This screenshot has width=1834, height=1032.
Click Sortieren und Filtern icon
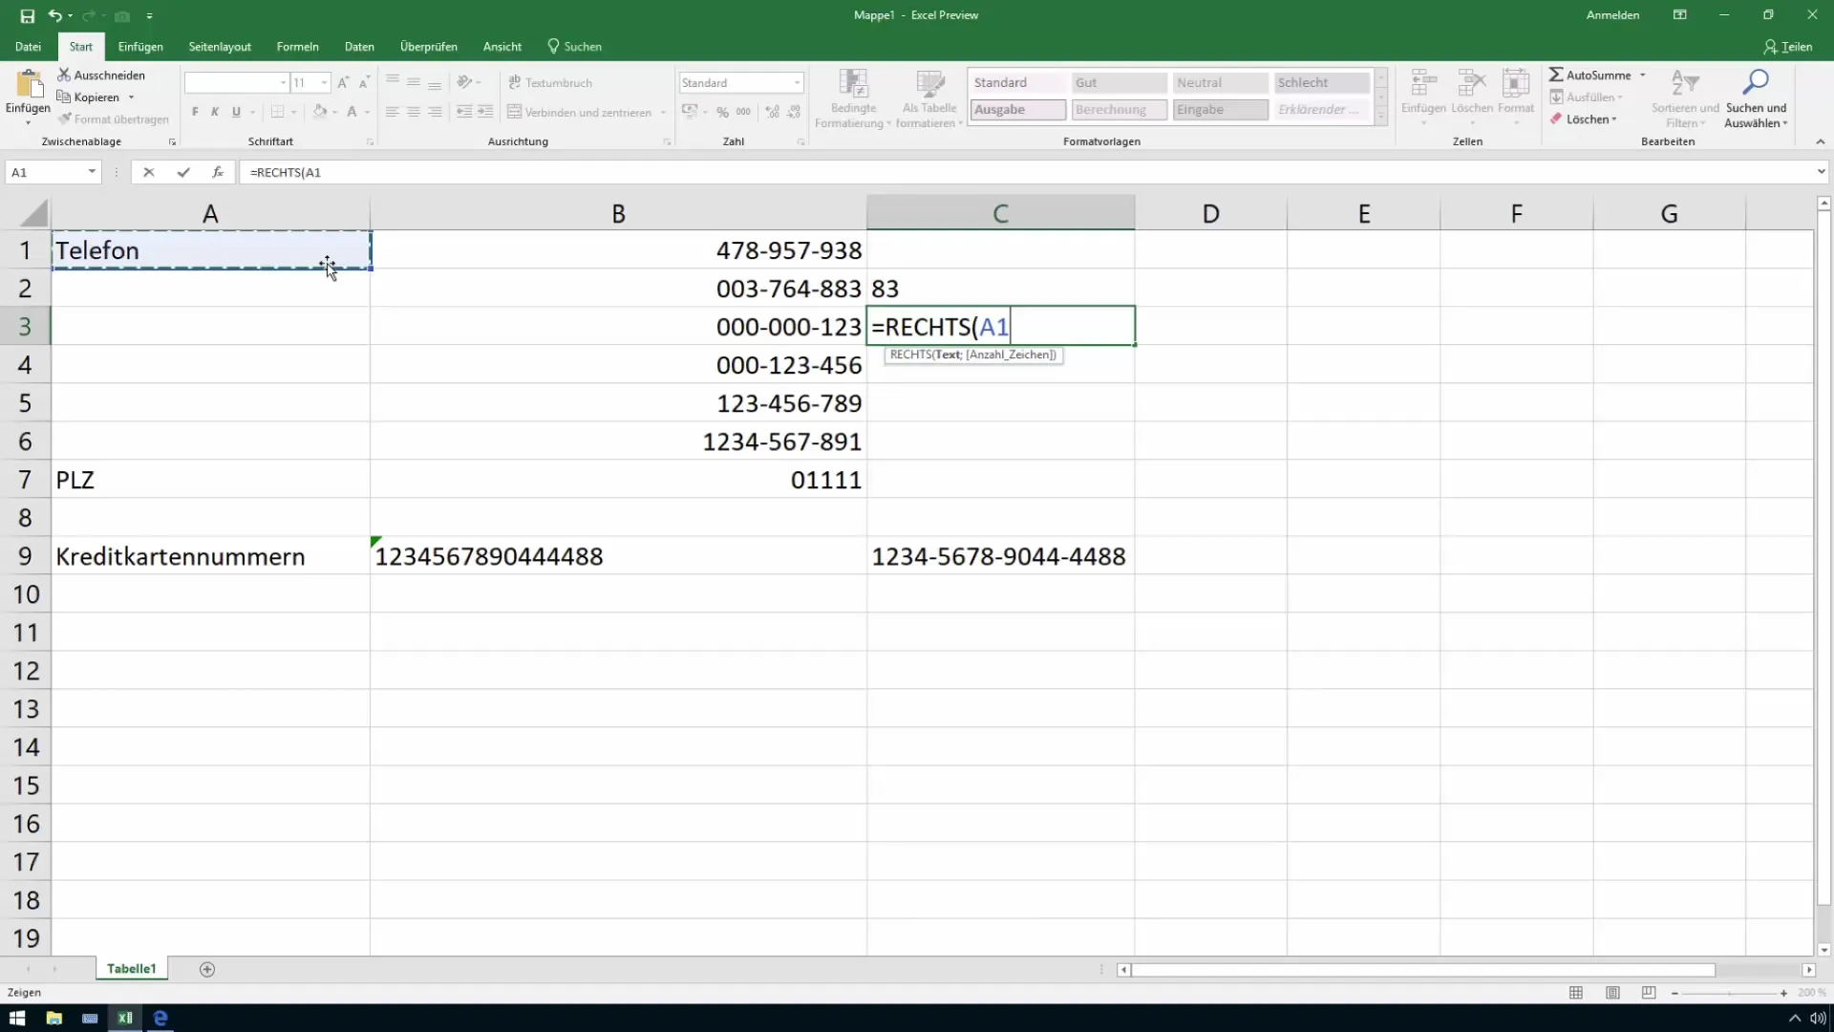1685,98
